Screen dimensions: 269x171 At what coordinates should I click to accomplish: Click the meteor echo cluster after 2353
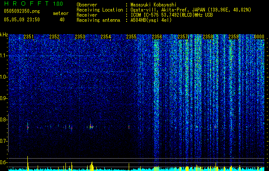[91, 127]
